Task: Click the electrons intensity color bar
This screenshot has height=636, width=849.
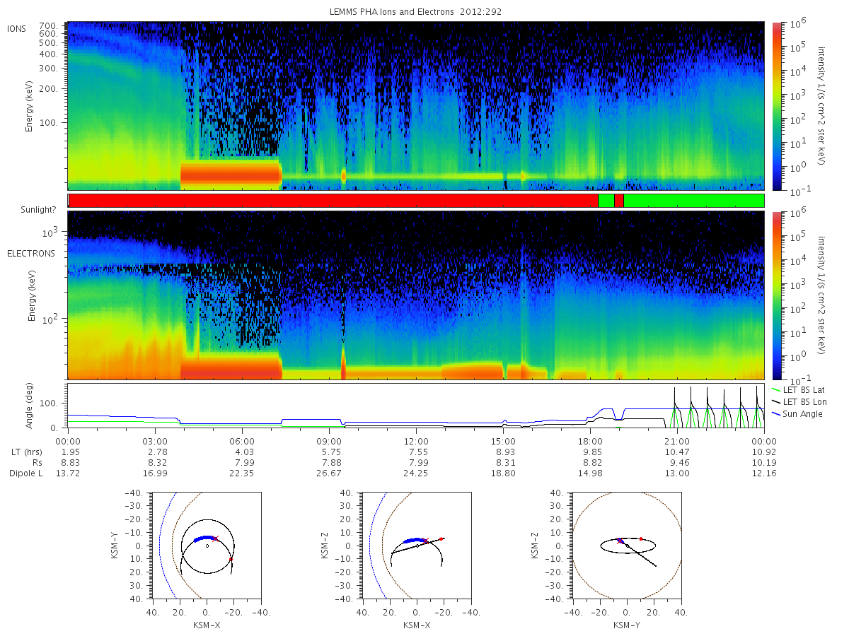Action: [776, 295]
